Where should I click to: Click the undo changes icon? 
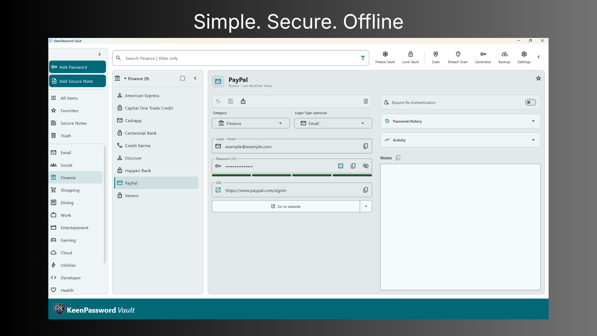218,101
